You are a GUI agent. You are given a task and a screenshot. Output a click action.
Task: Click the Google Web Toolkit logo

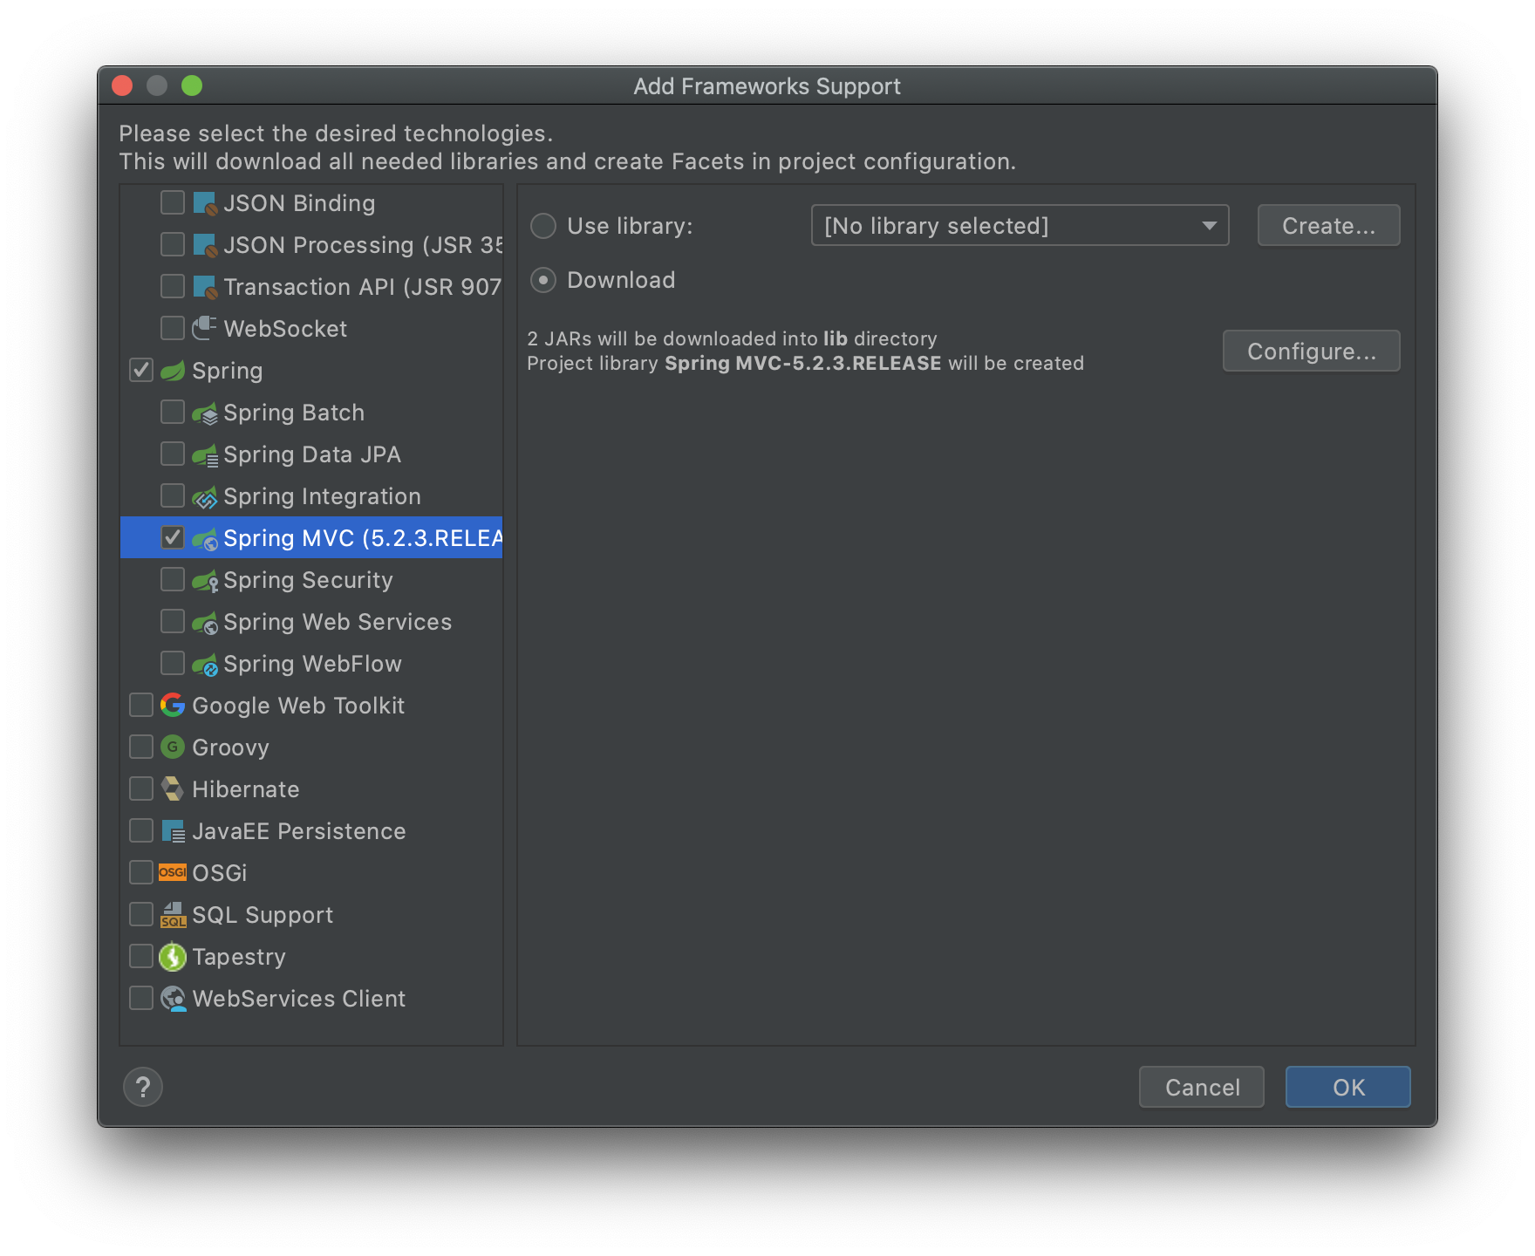tap(173, 705)
